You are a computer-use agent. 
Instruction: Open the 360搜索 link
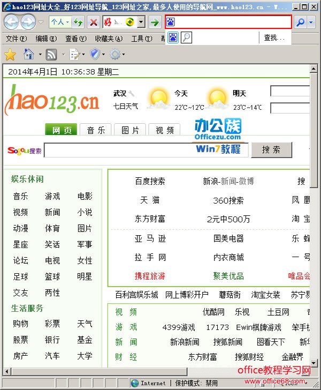(228, 200)
